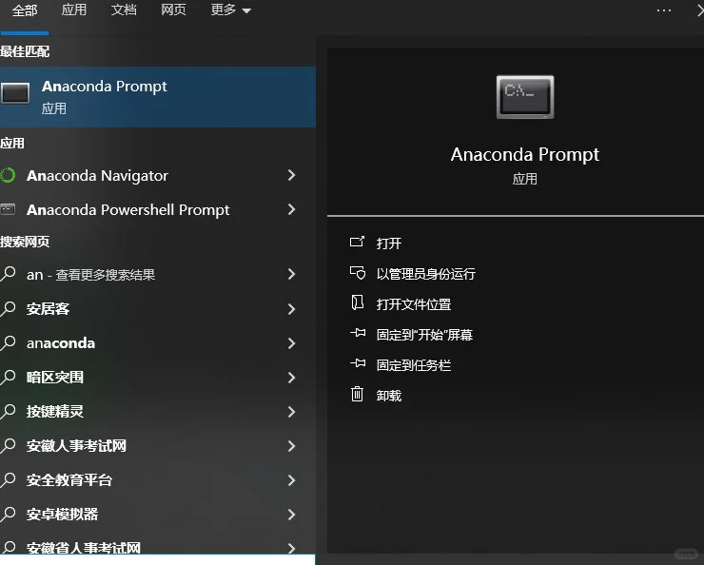Click the search icon beside 暗区突围
The height and width of the screenshot is (565, 704).
click(x=8, y=377)
